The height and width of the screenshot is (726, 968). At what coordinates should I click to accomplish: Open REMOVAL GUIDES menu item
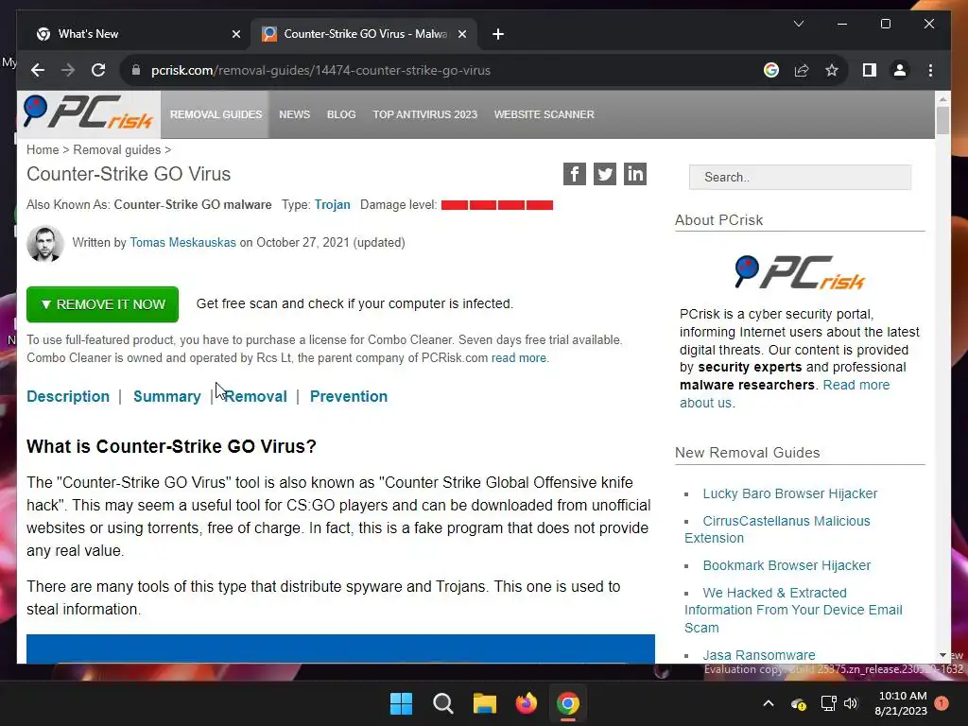coord(216,114)
